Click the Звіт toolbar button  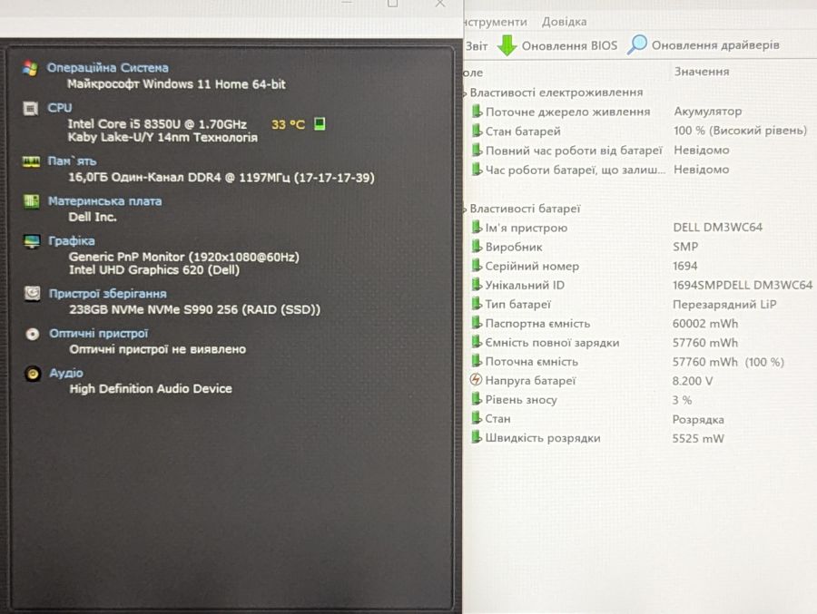click(476, 46)
